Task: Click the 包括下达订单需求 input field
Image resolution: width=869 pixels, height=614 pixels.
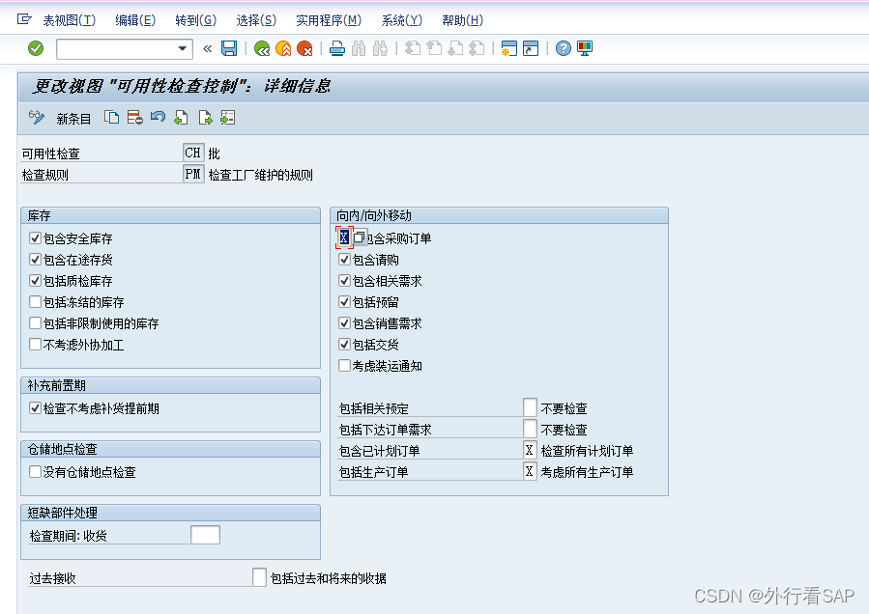Action: tap(530, 429)
